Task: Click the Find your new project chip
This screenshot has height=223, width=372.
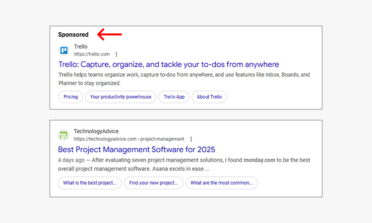Action: (153, 183)
